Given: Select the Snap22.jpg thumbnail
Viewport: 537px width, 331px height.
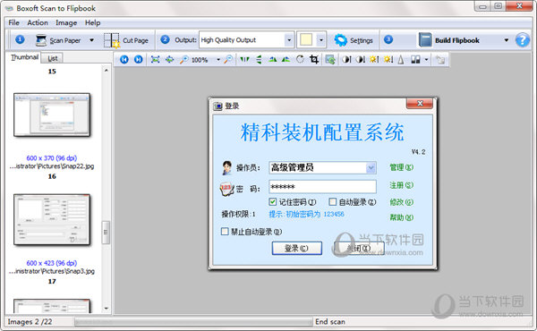Looking at the screenshot, I should 52,115.
